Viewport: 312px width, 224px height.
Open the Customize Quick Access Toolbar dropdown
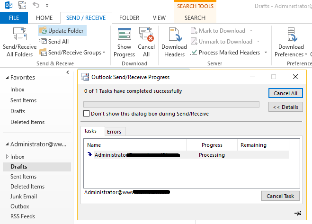click(47, 6)
